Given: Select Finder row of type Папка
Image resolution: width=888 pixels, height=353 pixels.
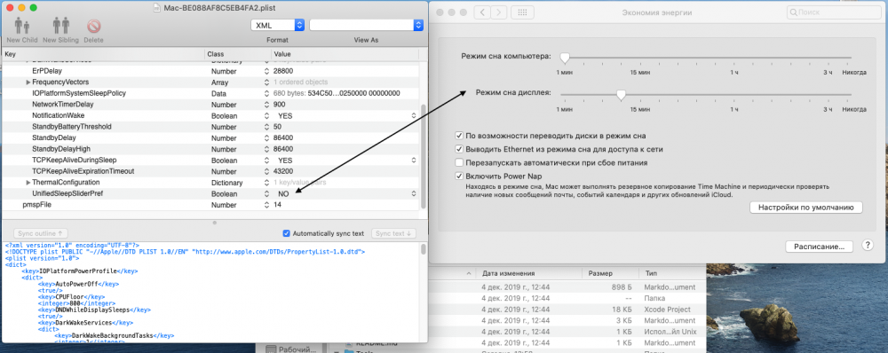Looking at the screenshot, I should pyautogui.click(x=568, y=298).
